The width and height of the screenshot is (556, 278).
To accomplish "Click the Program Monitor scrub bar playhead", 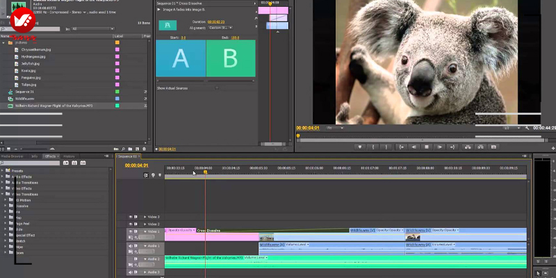I will (298, 136).
